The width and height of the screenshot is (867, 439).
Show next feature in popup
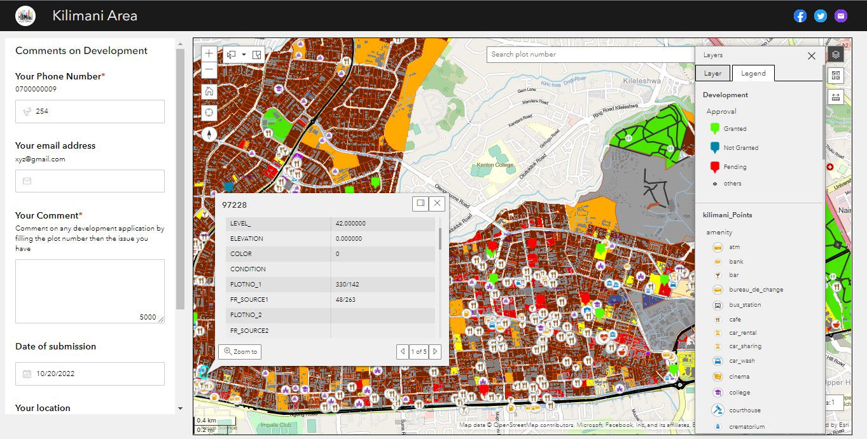pos(435,351)
